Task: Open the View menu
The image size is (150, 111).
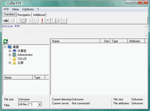Action: pos(16,9)
